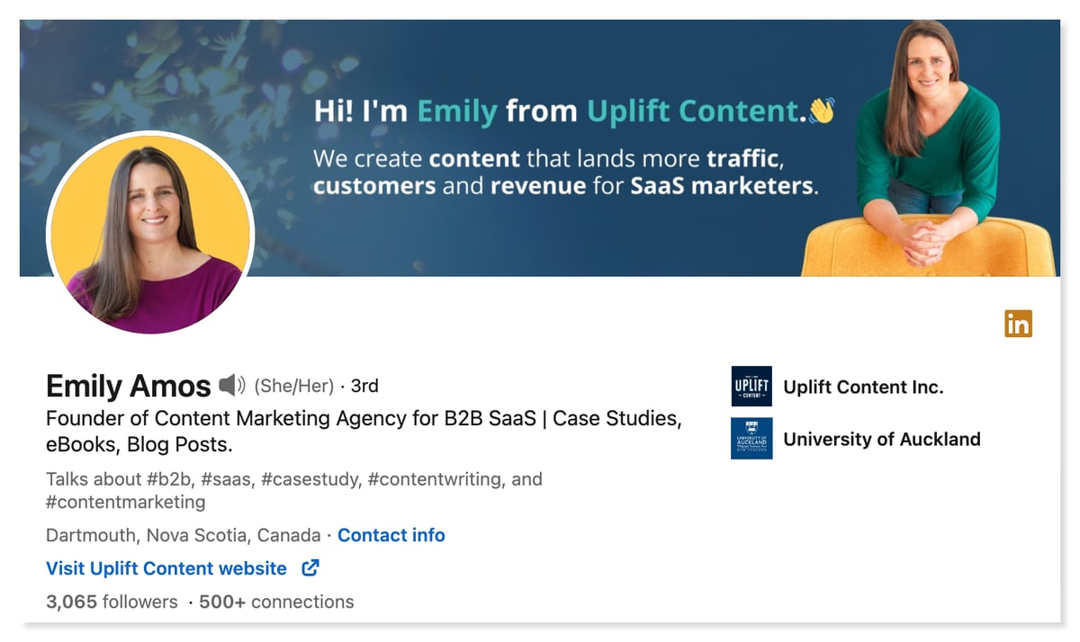Open Uplift Content Inc. company page
This screenshot has width=1080, height=642.
(x=863, y=387)
